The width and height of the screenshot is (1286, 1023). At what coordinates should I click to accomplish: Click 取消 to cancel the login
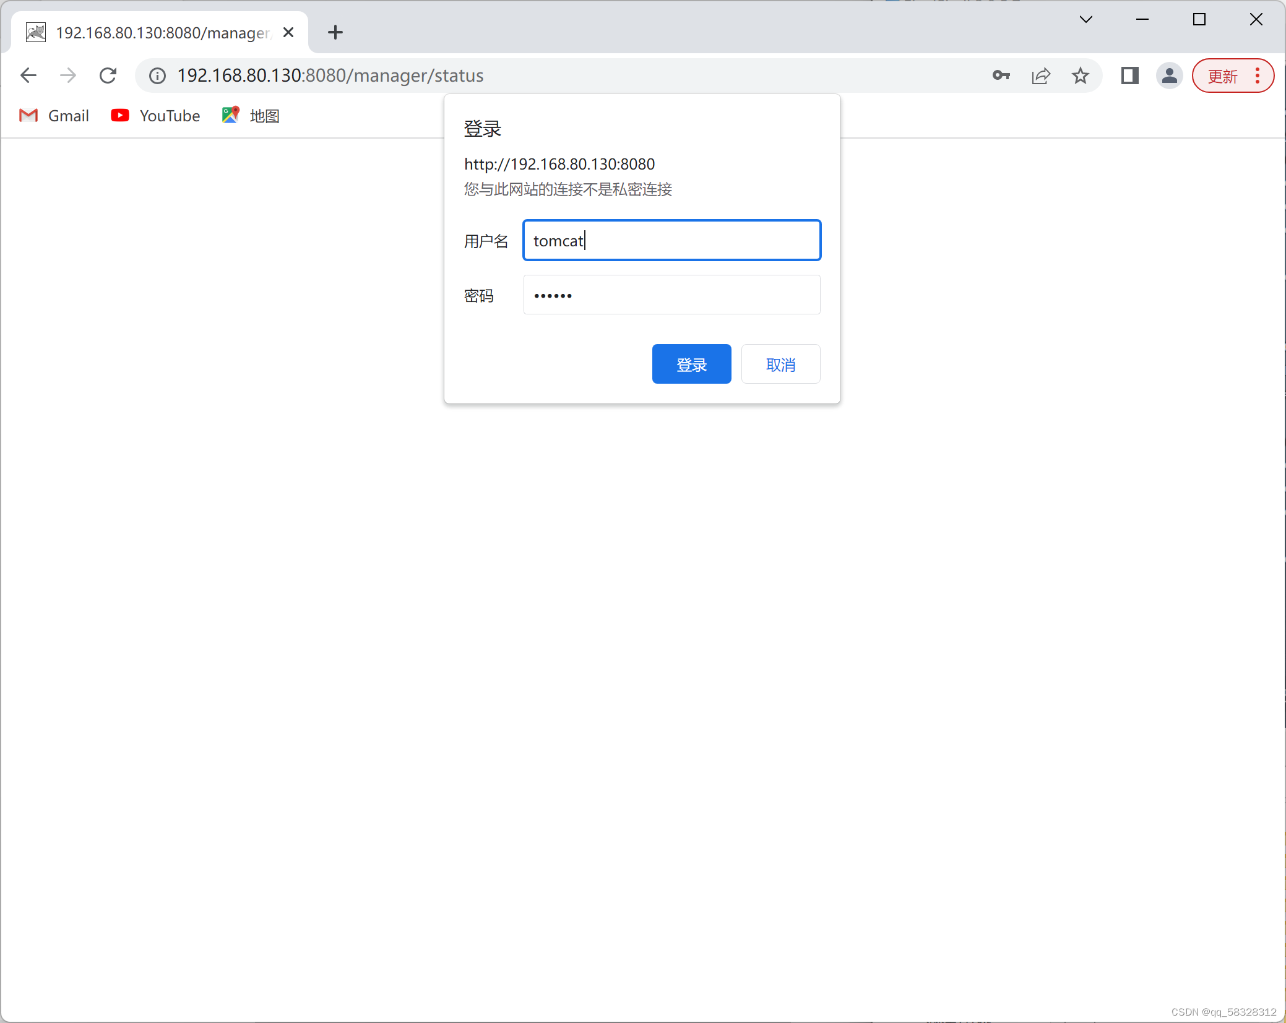coord(780,364)
